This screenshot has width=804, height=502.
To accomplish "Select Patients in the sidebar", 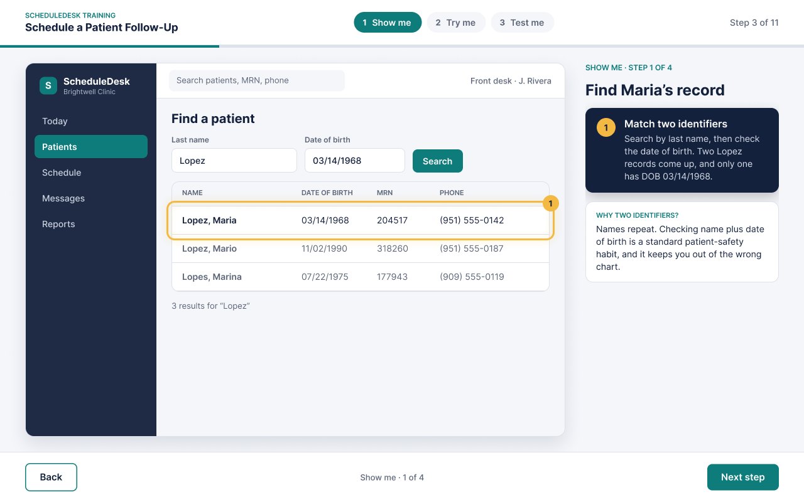I will pyautogui.click(x=91, y=147).
